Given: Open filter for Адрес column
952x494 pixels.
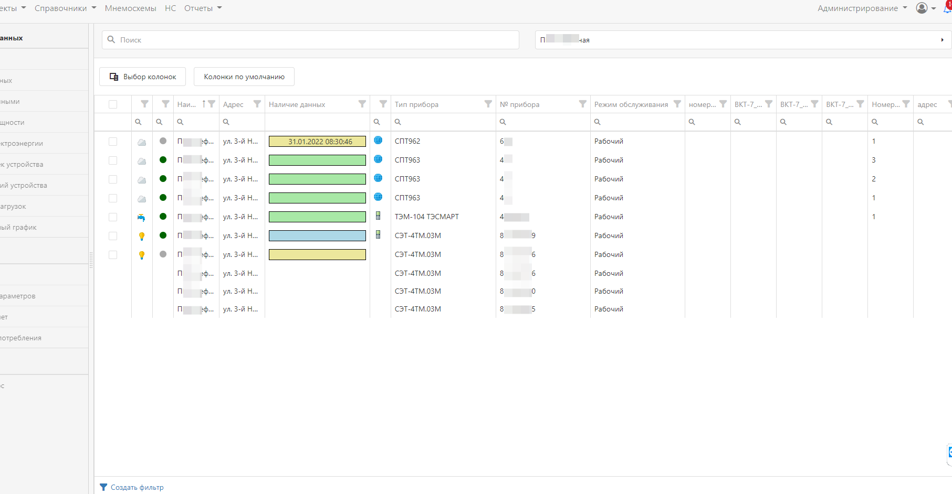Looking at the screenshot, I should [257, 104].
